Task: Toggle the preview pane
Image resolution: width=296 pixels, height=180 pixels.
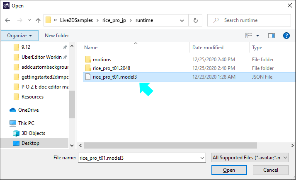Action: pyautogui.click(x=272, y=36)
